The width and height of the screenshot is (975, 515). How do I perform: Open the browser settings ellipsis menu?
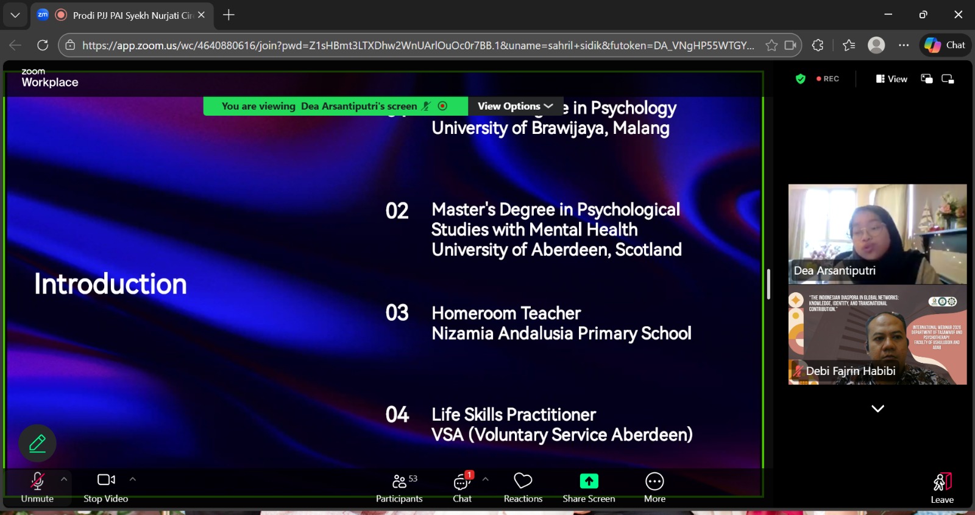904,45
